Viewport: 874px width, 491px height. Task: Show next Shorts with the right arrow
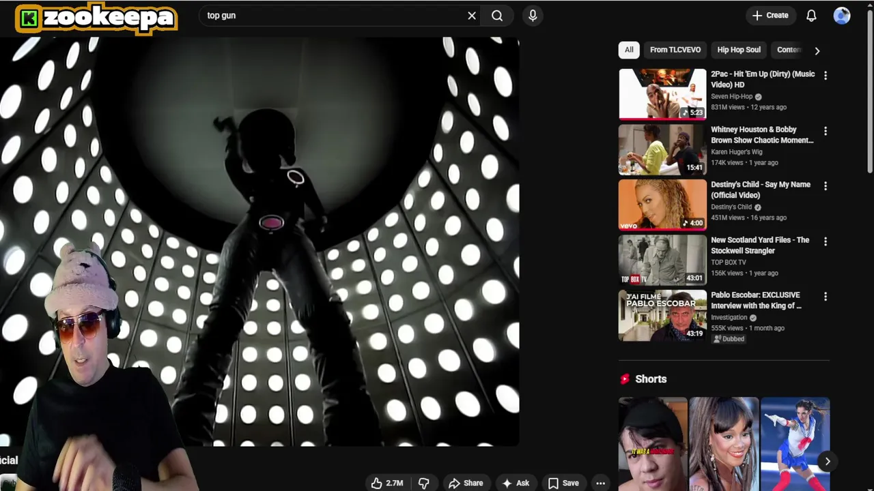click(827, 462)
